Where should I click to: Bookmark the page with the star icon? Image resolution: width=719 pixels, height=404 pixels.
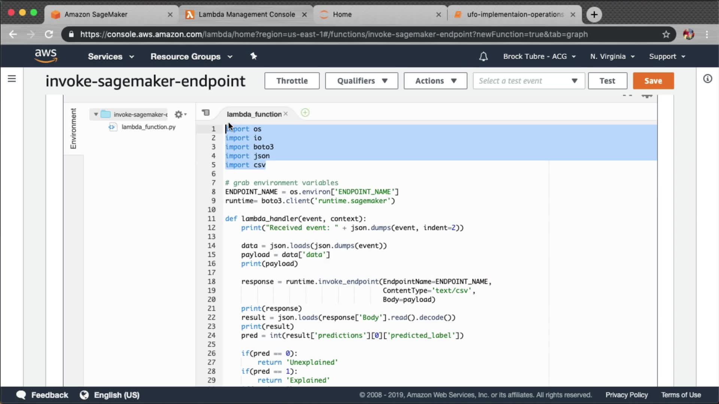click(x=666, y=34)
